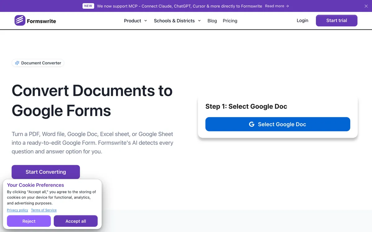The height and width of the screenshot is (232, 372).
Task: Dismiss the MCP announcement banner
Action: coord(366,6)
